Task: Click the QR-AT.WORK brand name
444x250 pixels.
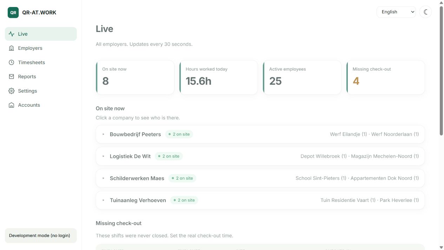Action: (39, 13)
